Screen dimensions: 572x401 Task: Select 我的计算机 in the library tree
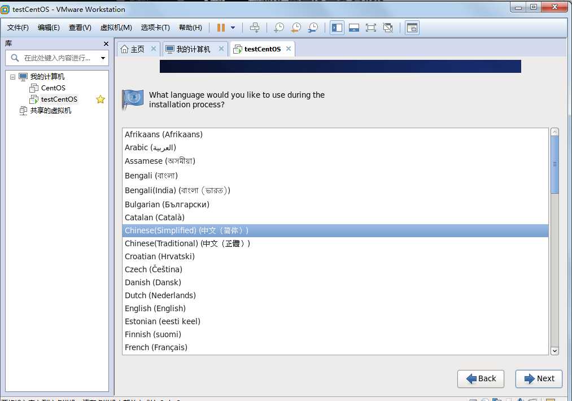47,77
